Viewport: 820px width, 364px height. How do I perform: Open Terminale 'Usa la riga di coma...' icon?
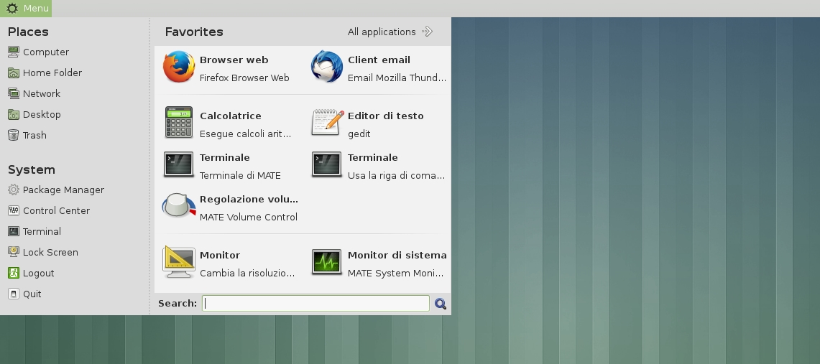(x=327, y=164)
